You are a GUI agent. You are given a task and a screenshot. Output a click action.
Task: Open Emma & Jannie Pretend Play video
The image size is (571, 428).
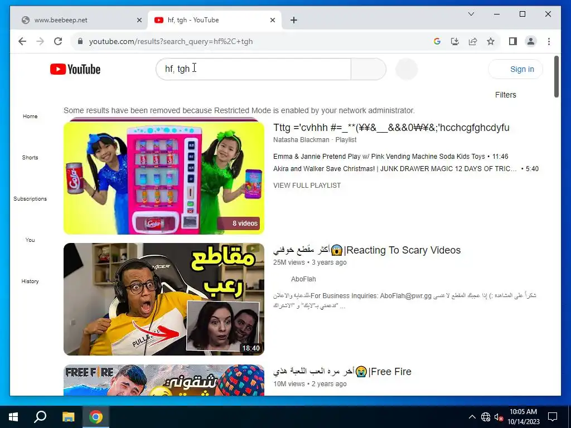[391, 157]
